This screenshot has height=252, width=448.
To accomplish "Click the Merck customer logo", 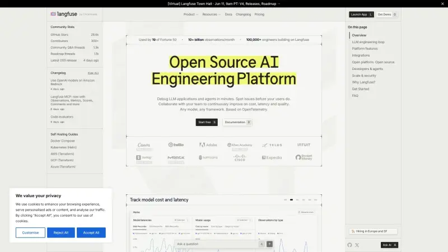I will pos(176,157).
